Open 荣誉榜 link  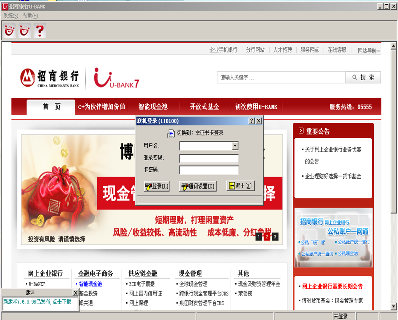pyautogui.click(x=245, y=294)
